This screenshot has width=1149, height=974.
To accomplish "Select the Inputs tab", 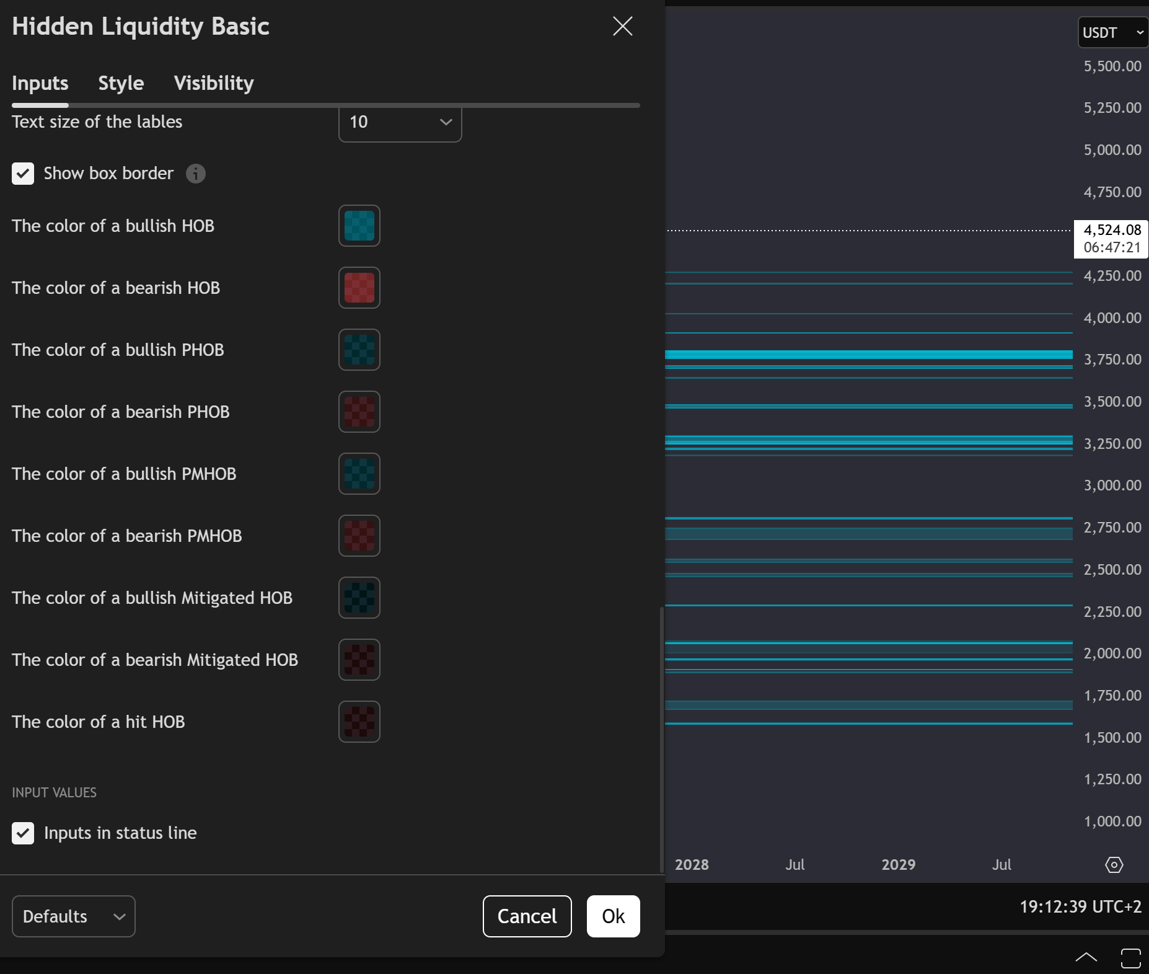I will [x=40, y=83].
